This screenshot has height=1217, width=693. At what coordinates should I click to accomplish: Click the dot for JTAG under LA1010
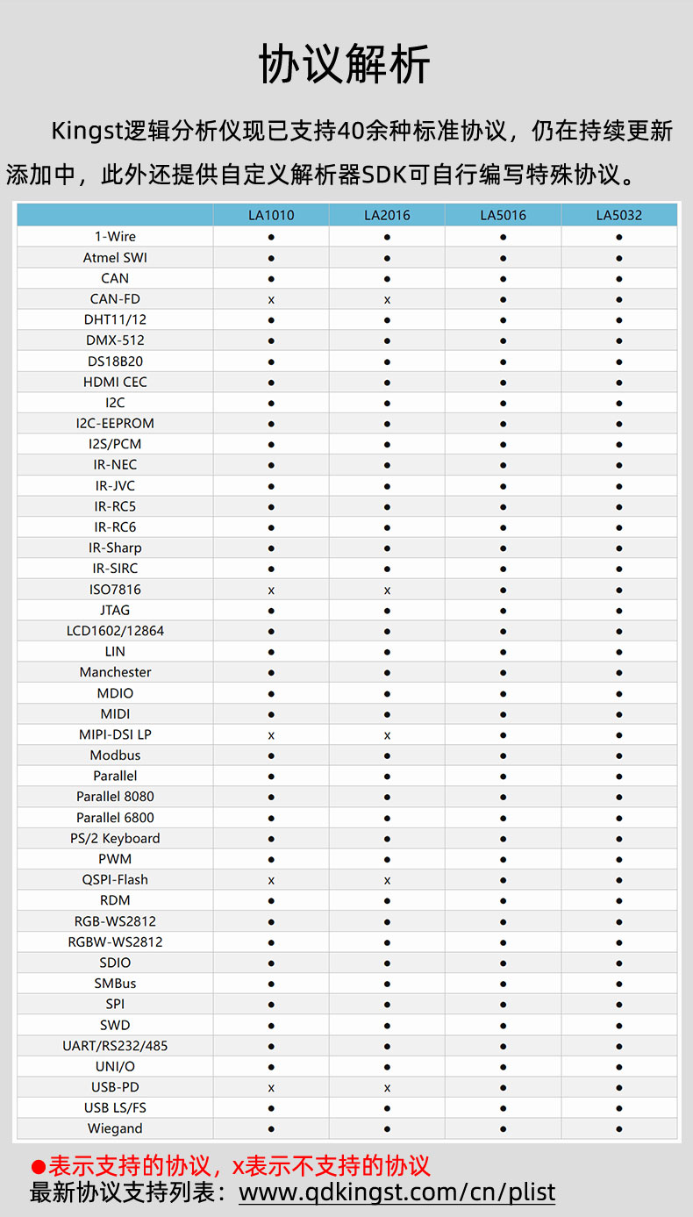[271, 611]
